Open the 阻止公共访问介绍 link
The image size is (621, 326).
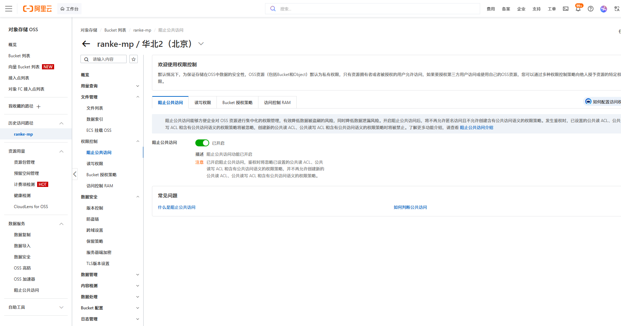click(476, 128)
